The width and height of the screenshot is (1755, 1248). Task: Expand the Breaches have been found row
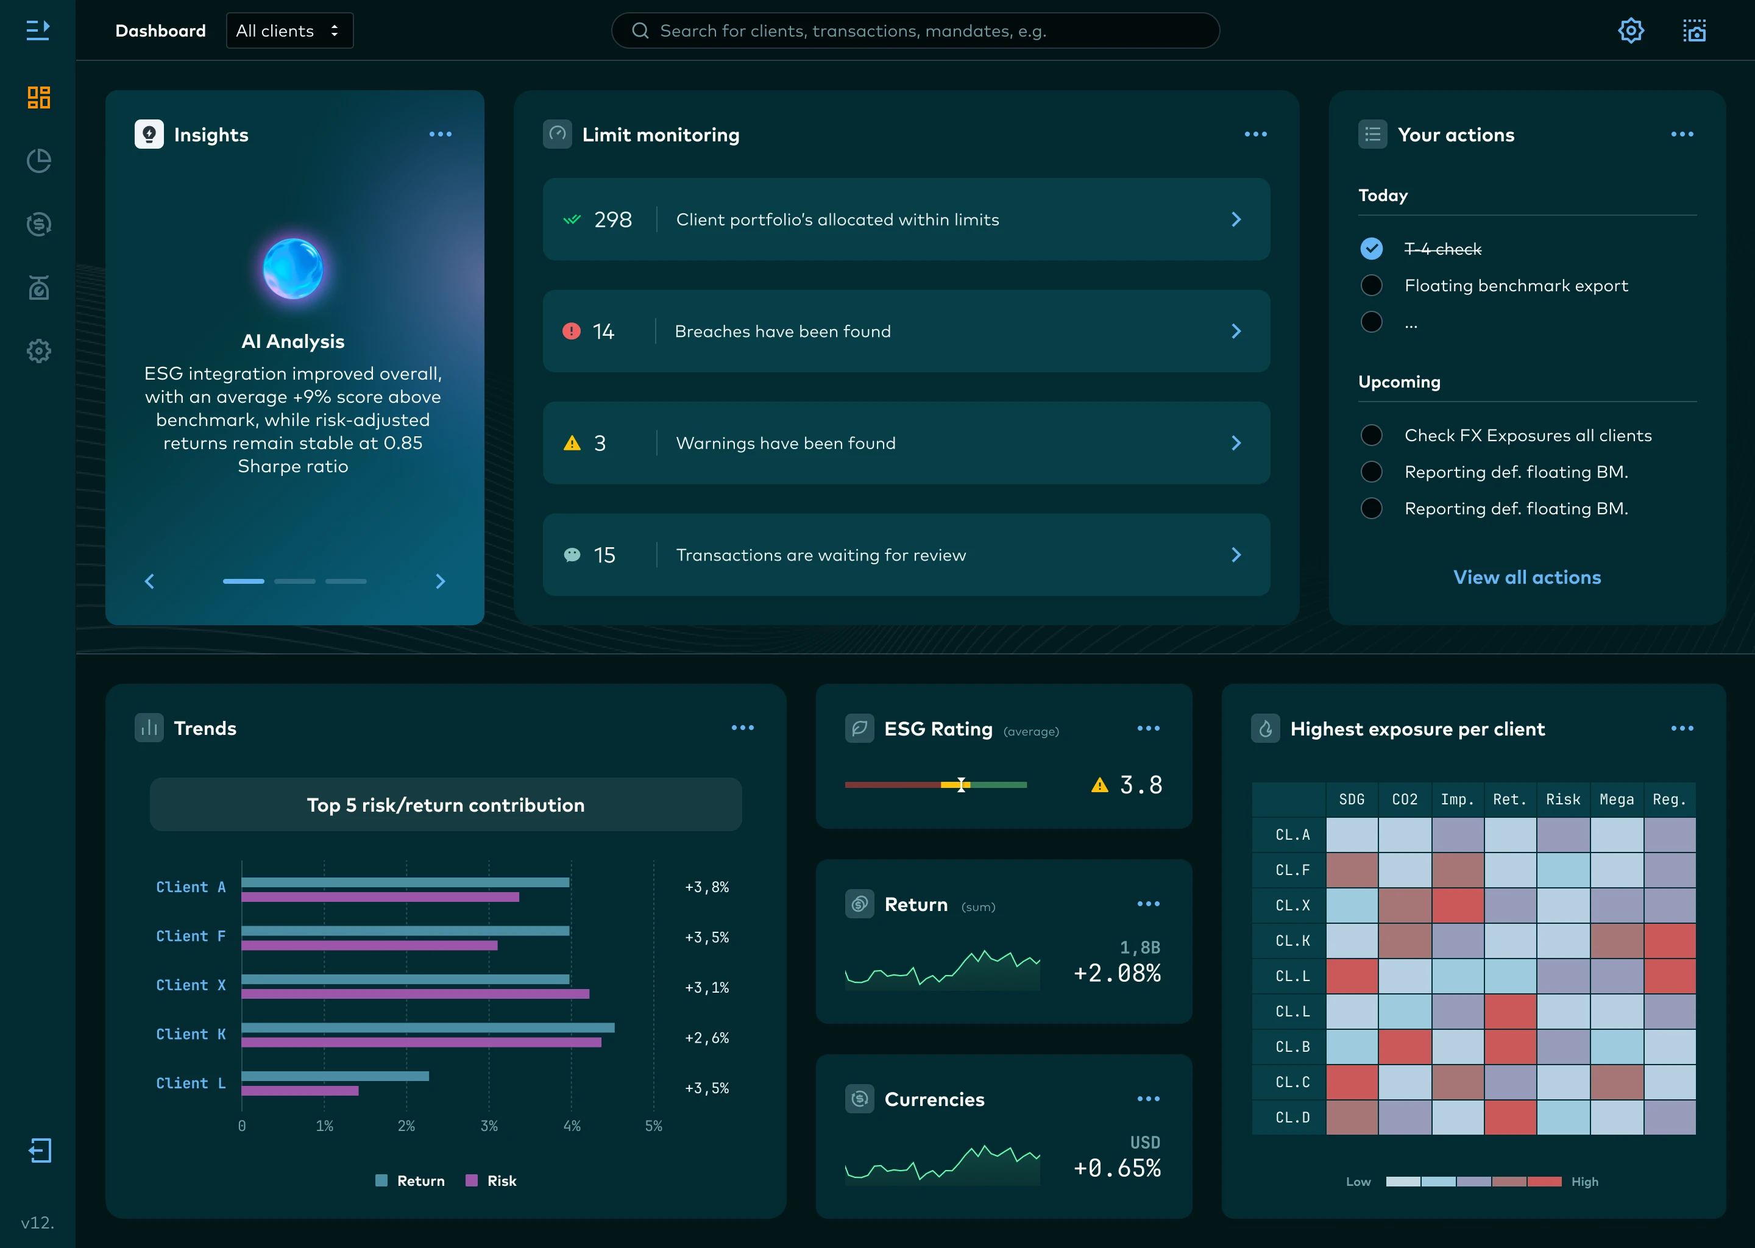pos(1236,331)
